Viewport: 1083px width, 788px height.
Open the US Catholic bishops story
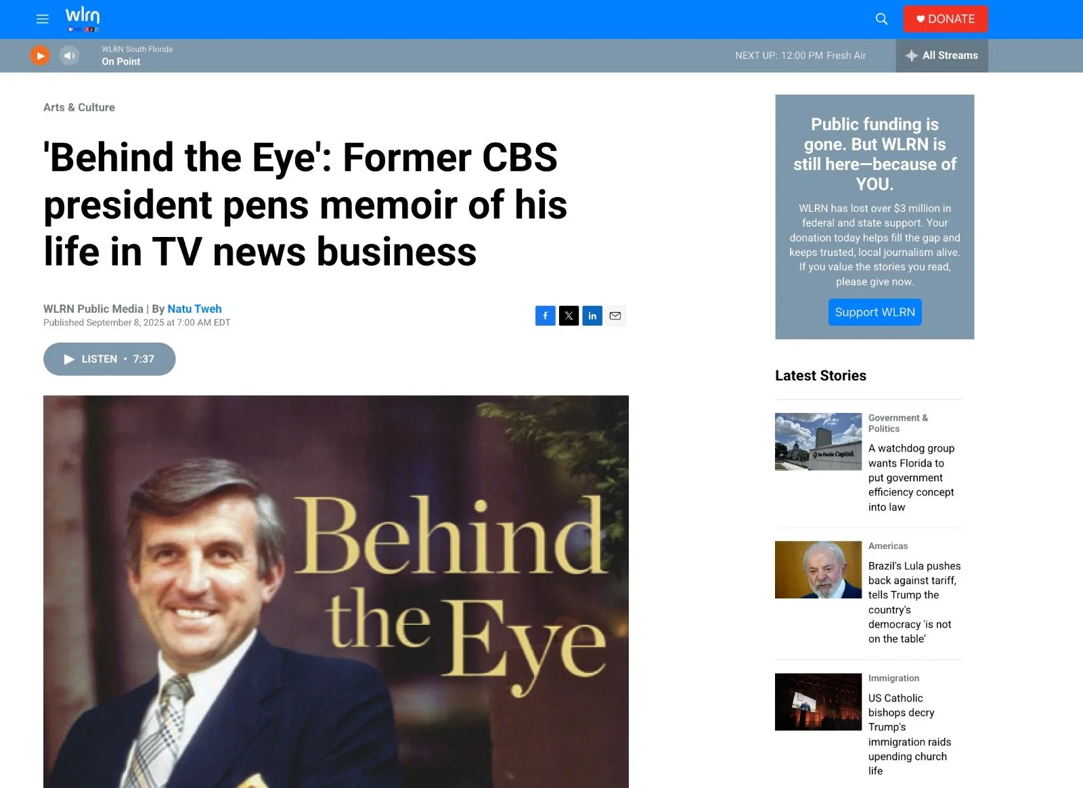tap(909, 735)
